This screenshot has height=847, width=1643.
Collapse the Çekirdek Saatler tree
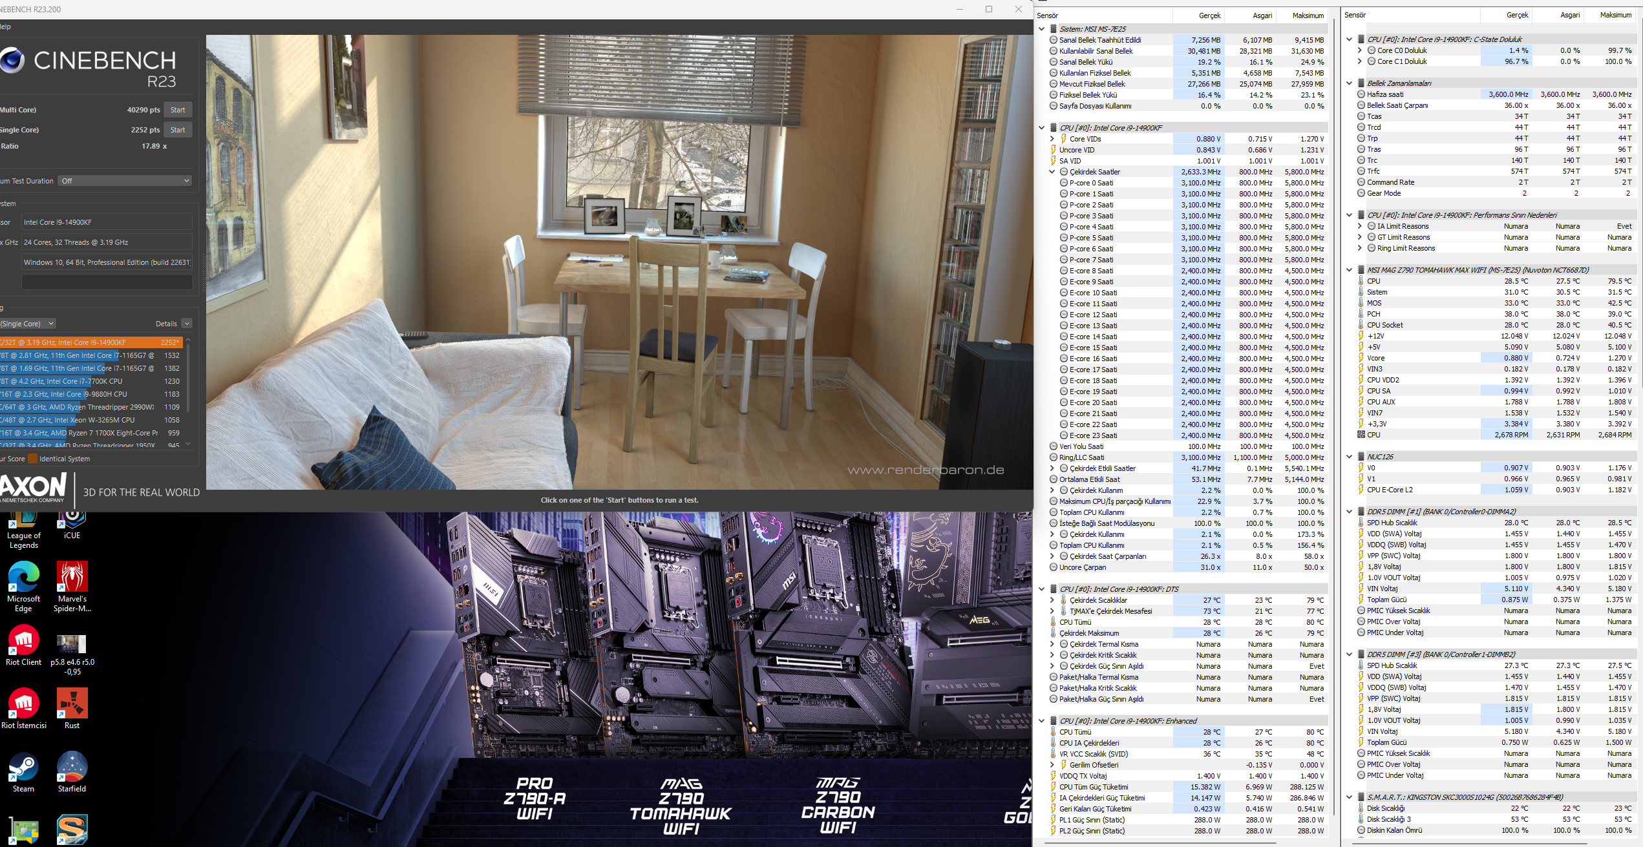(1052, 172)
